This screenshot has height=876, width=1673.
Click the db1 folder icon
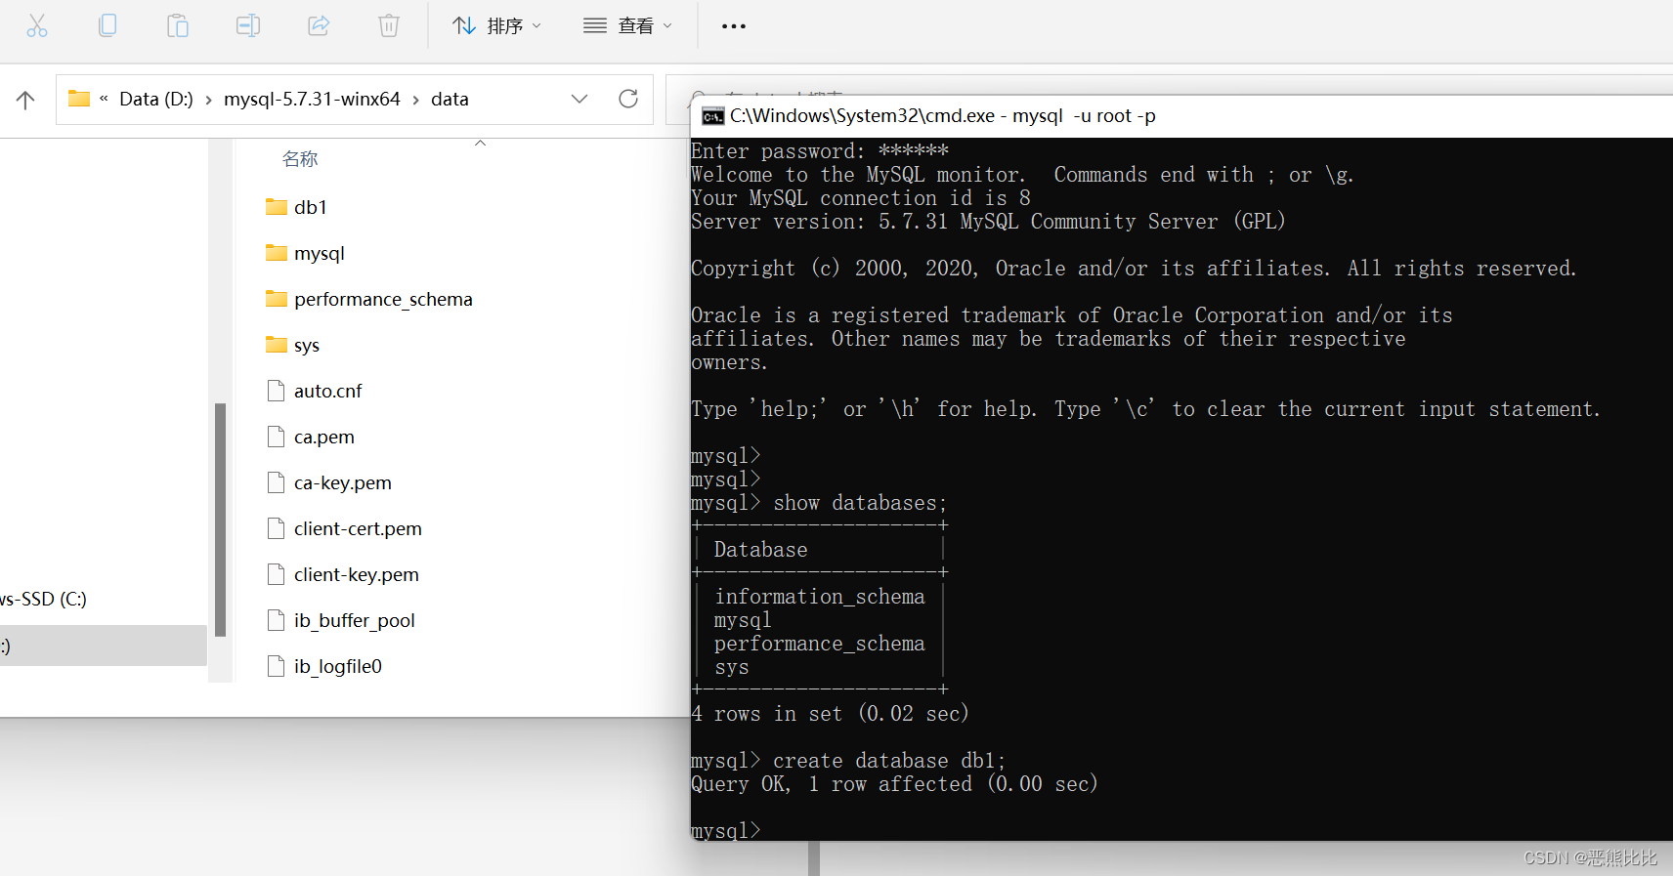tap(276, 207)
